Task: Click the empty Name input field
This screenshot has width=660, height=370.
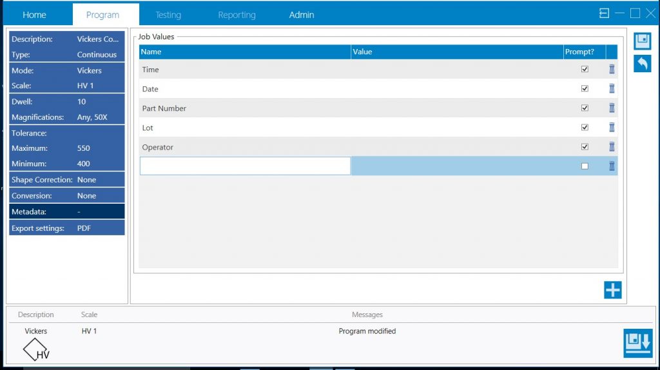Action: [245, 166]
